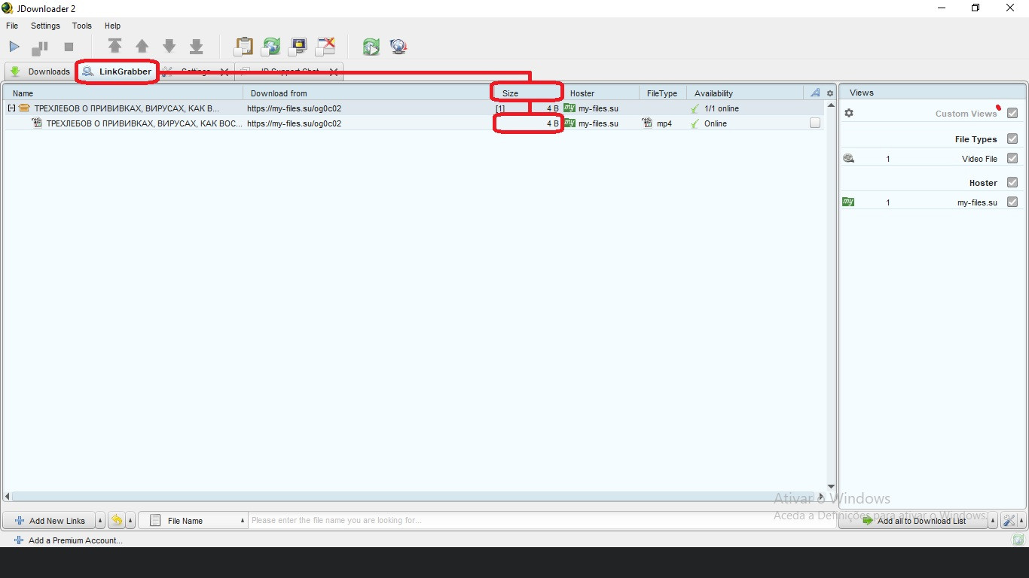Viewport: 1029px width, 578px height.
Task: Click the 'mp4' filetype text
Action: point(664,123)
